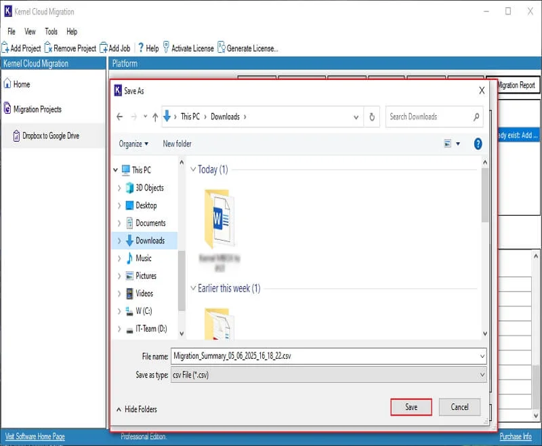Open the Organize dropdown menu
Screen dimensions: 542x446
(133, 144)
